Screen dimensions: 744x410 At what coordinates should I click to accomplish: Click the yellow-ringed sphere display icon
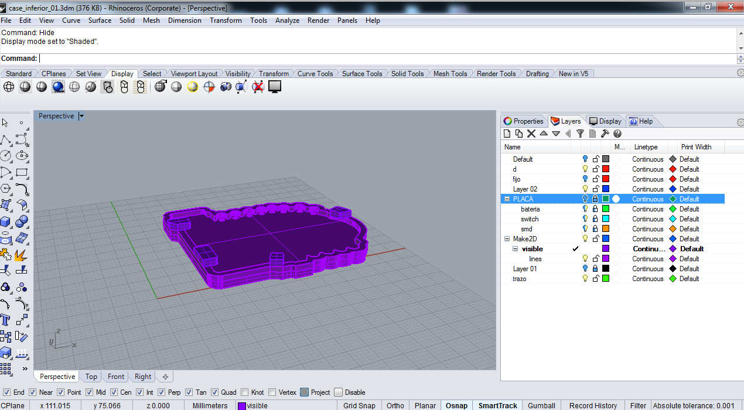tap(193, 87)
